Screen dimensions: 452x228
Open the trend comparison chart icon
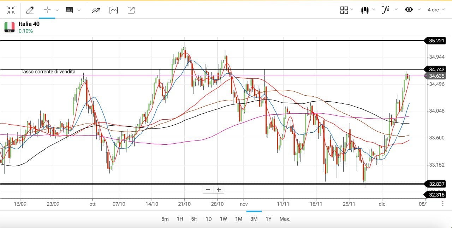[x=96, y=10]
